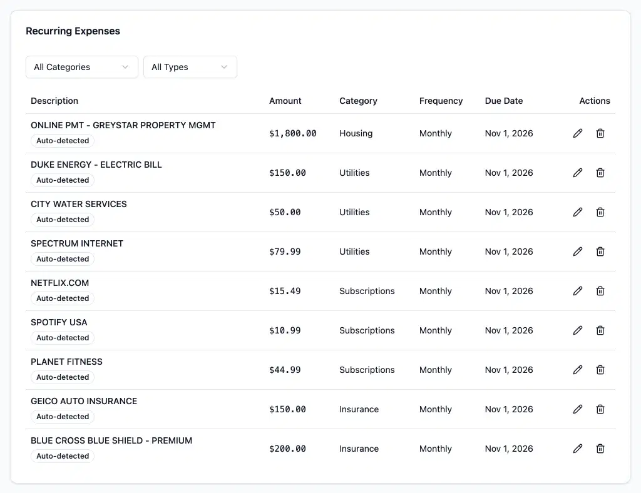Screen dimensions: 641x493
Task: Click Auto-detected badge under Greystar Property Mgmt
Action: click(x=63, y=141)
